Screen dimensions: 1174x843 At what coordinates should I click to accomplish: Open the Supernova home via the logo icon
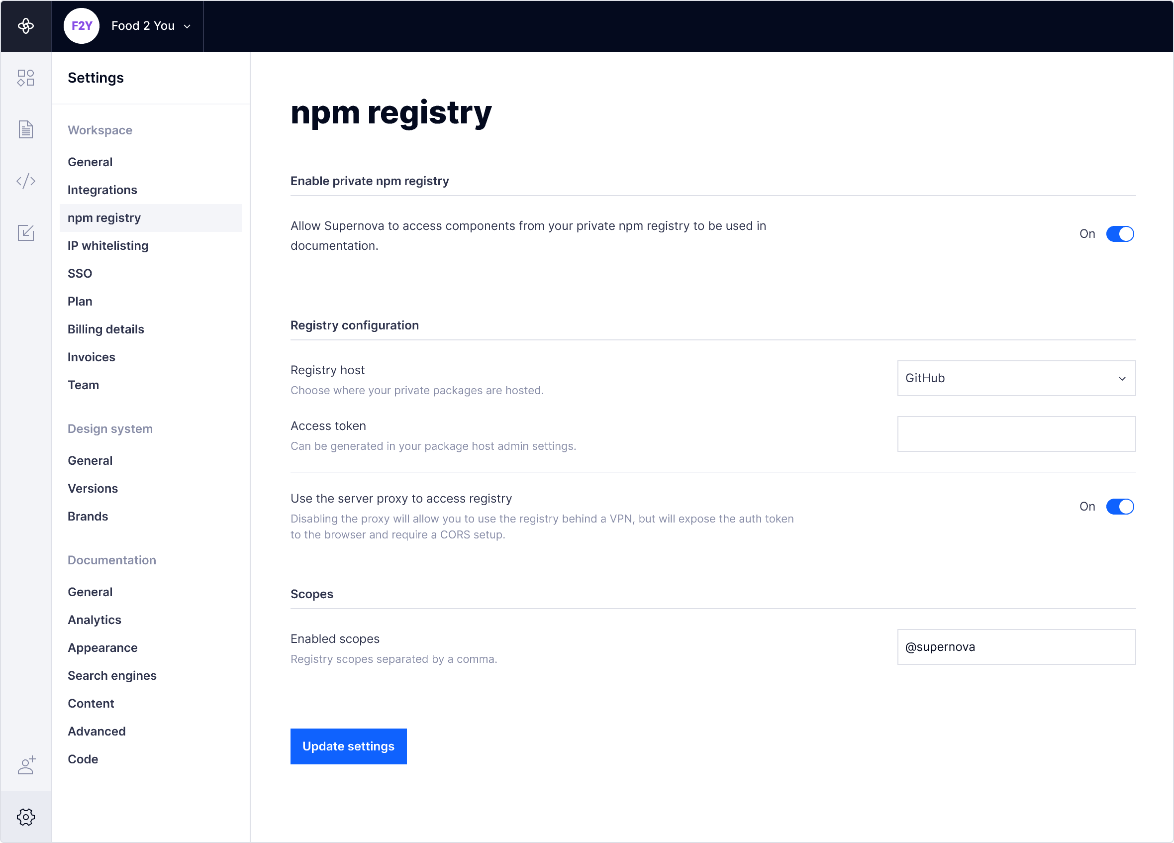[26, 26]
